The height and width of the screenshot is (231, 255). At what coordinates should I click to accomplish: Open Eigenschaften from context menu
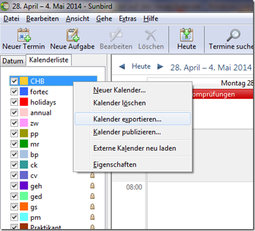click(x=133, y=164)
